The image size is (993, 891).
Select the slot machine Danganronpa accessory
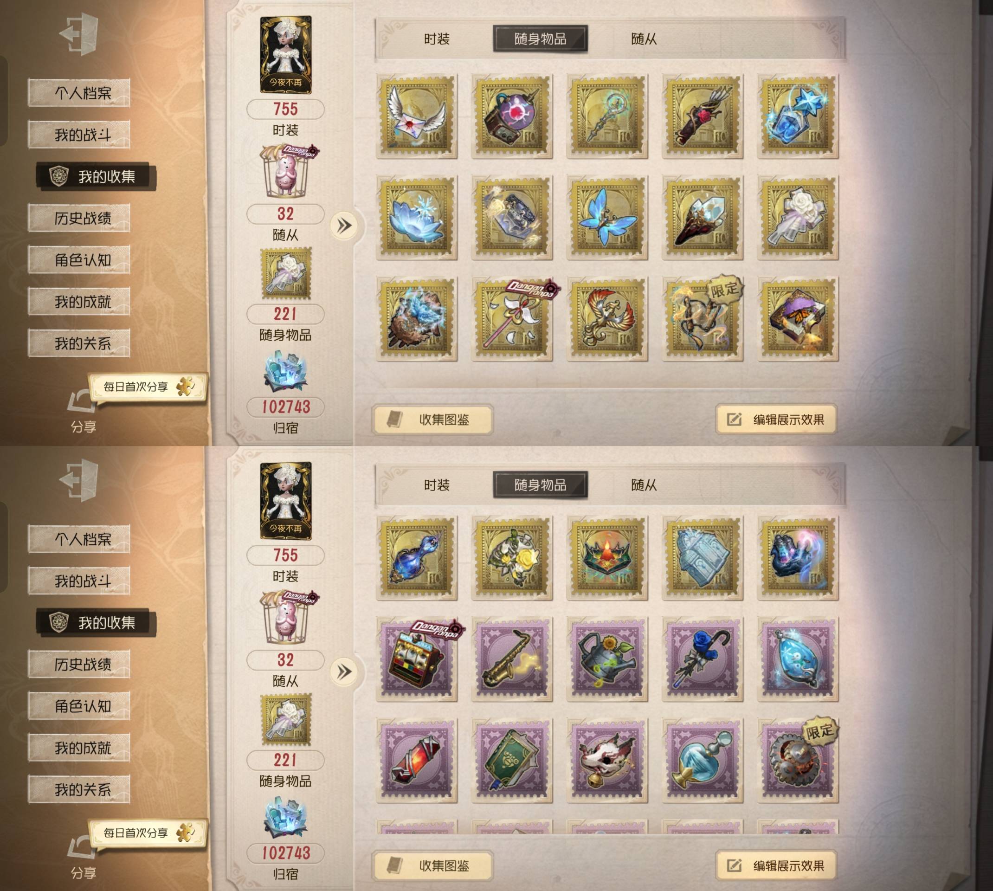click(417, 659)
